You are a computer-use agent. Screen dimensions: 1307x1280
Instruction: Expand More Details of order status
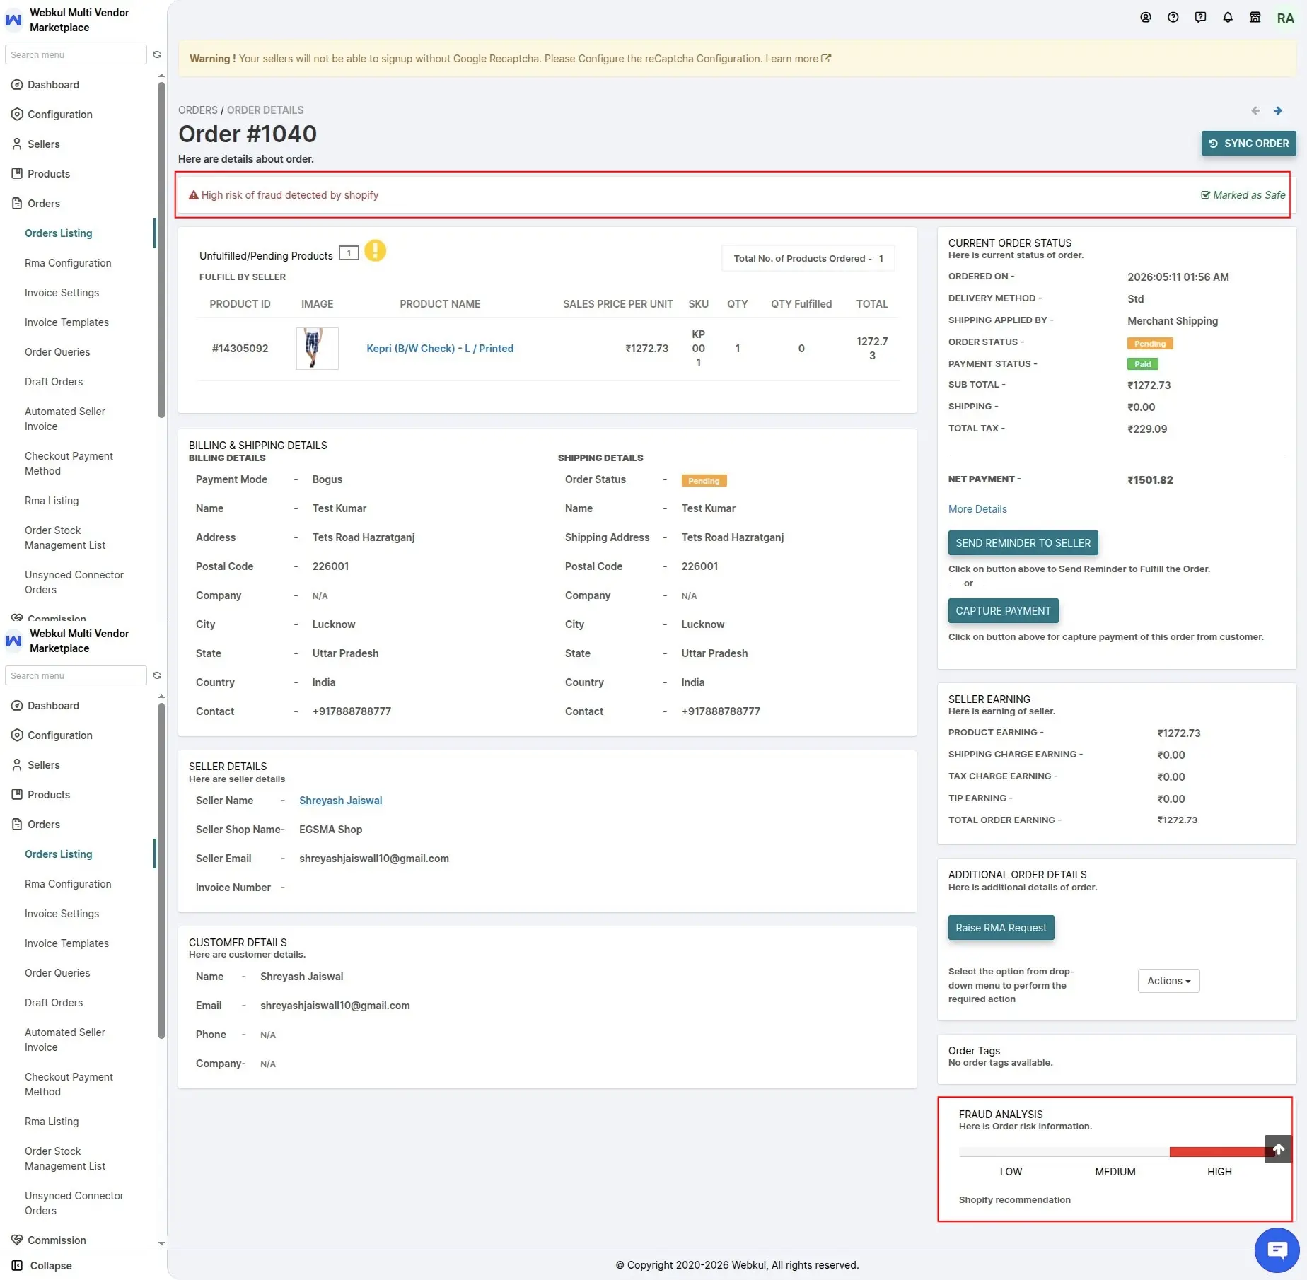tap(977, 509)
